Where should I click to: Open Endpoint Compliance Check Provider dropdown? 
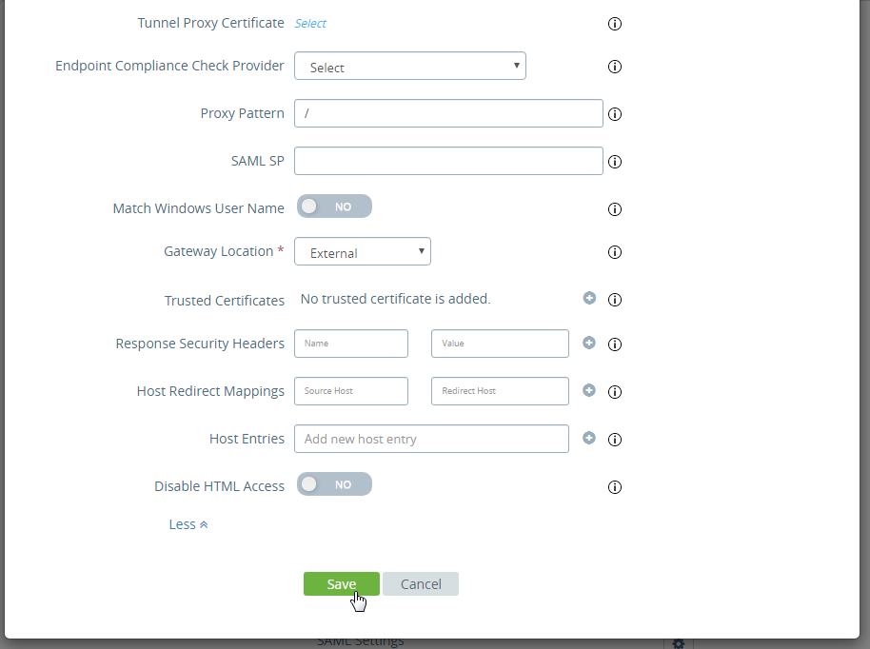point(410,67)
